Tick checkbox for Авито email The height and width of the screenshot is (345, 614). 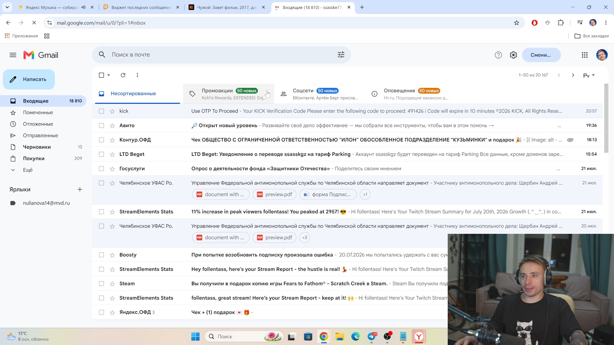(x=101, y=126)
